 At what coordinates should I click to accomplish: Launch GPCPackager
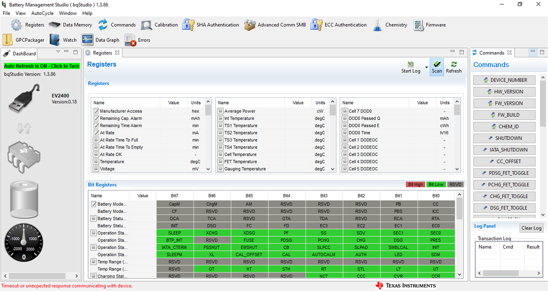(x=24, y=40)
